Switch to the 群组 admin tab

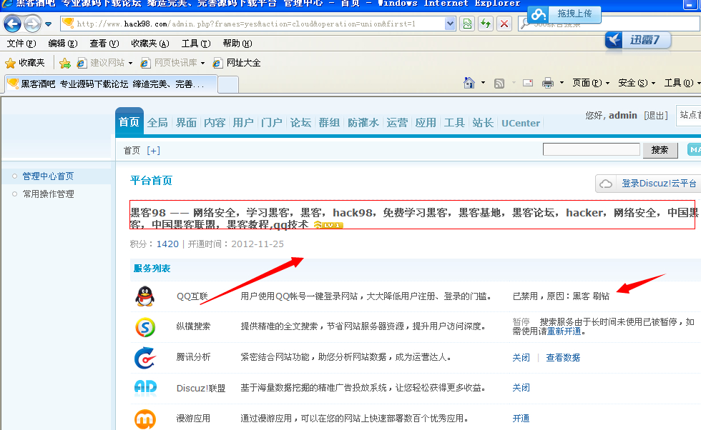(x=329, y=122)
